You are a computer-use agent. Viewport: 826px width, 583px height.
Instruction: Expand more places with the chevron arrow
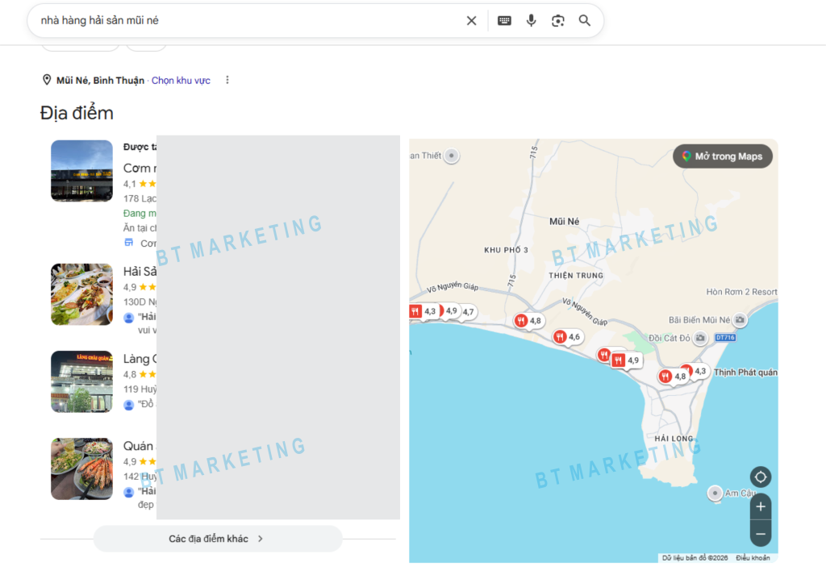pyautogui.click(x=261, y=539)
